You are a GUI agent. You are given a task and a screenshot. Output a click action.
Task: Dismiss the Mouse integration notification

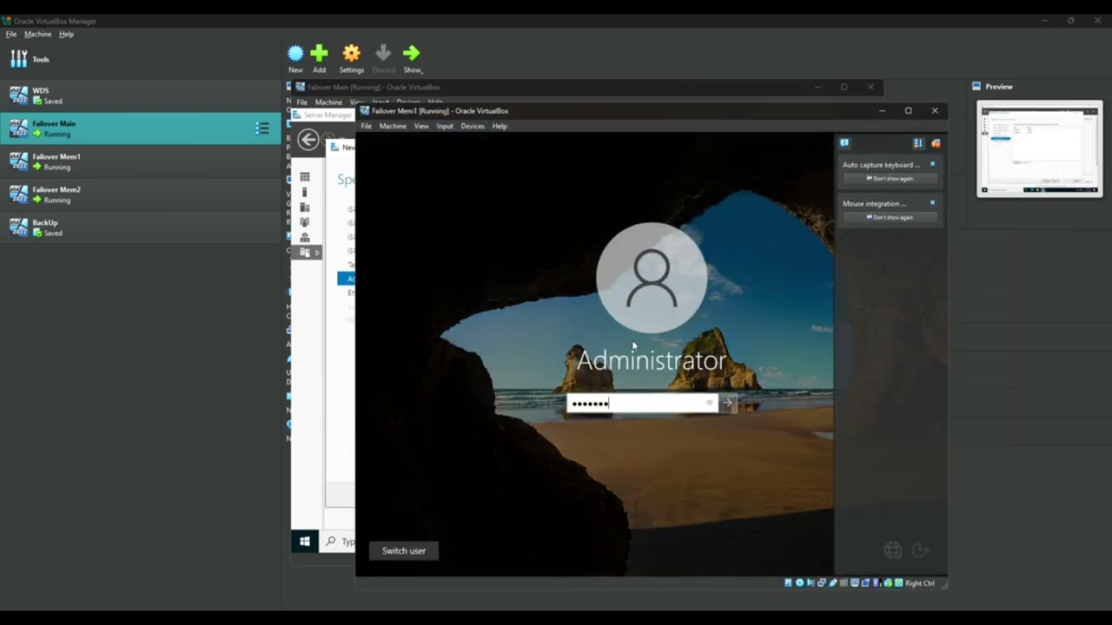pyautogui.click(x=933, y=203)
